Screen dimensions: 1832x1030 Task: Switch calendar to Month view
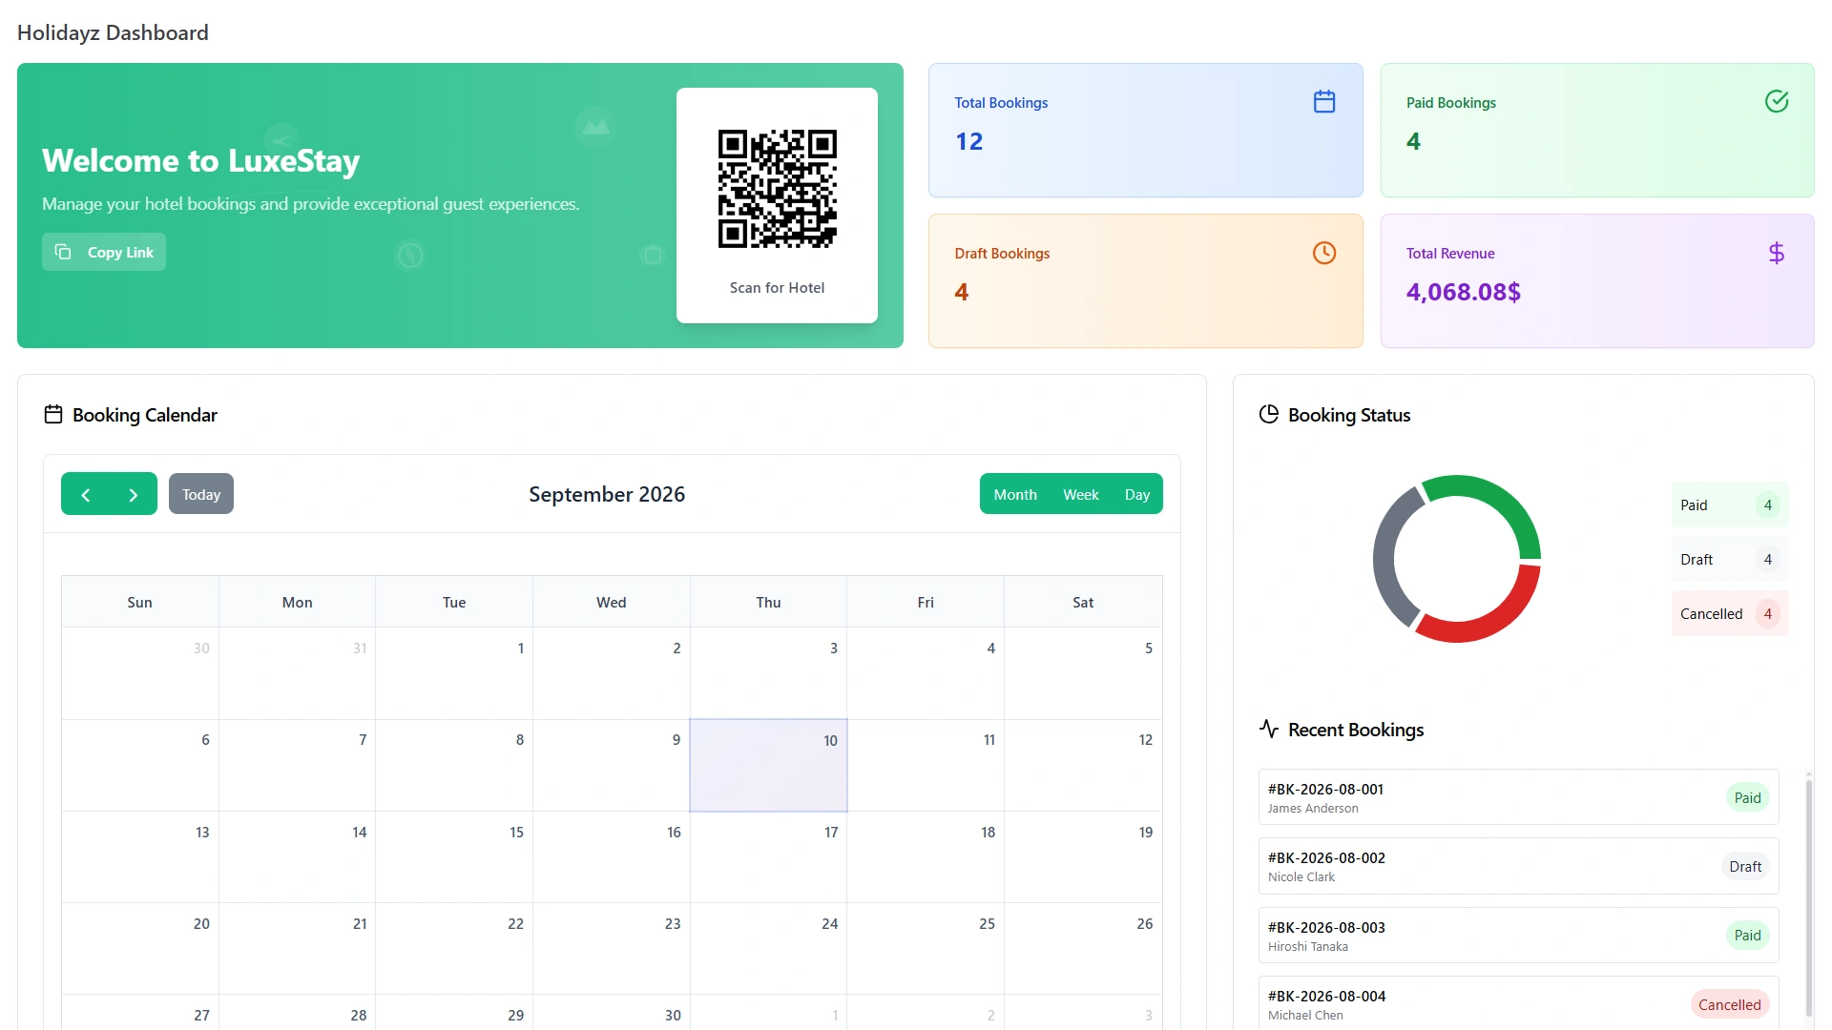click(x=1015, y=494)
